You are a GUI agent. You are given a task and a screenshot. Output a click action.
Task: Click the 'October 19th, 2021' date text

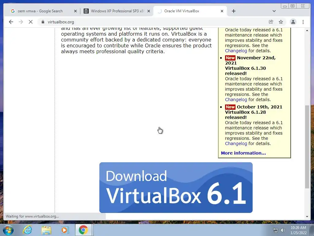coord(259,107)
